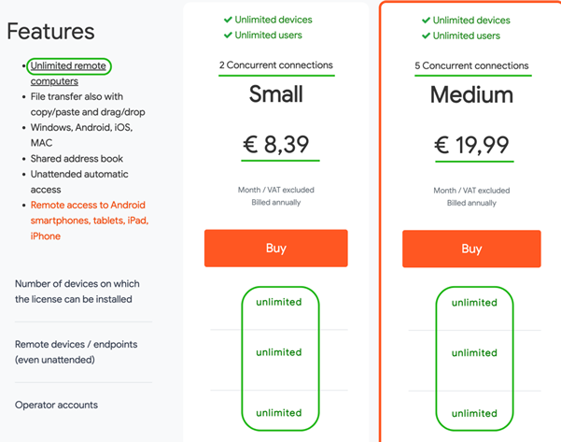Click Operator accounts row label
561x442 pixels.
tap(56, 406)
